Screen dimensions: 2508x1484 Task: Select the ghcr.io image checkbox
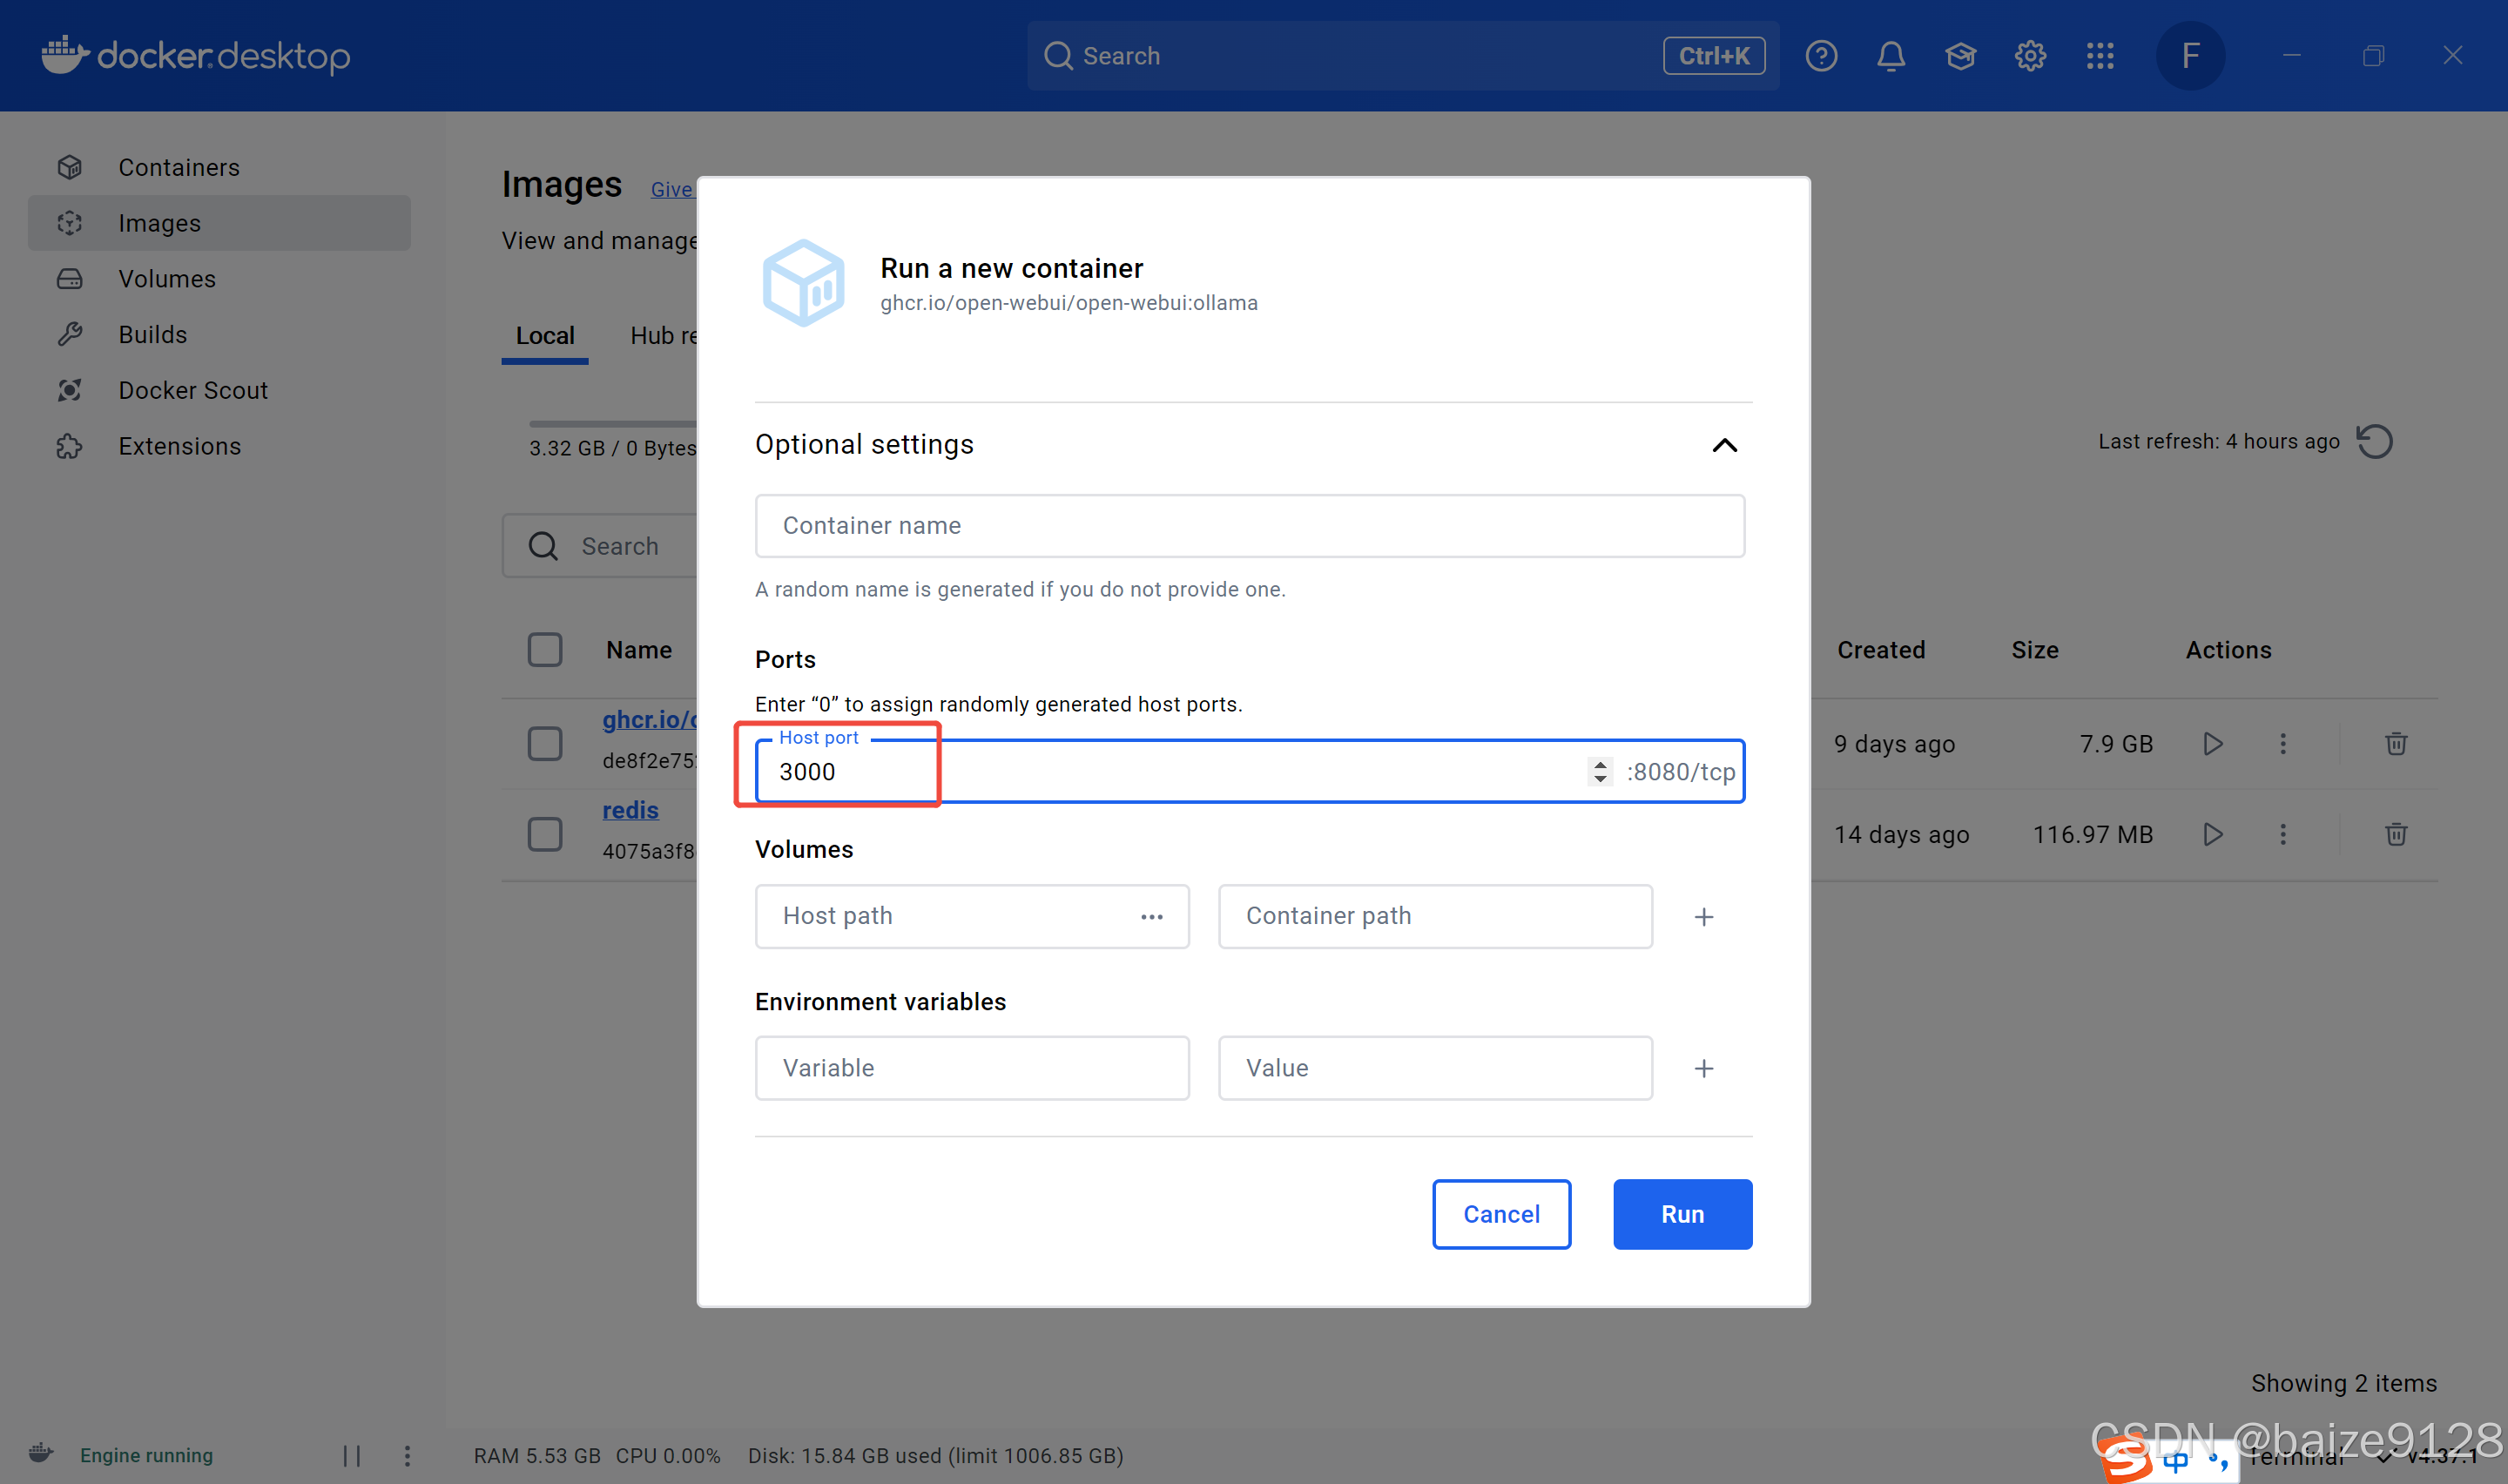pos(545,743)
